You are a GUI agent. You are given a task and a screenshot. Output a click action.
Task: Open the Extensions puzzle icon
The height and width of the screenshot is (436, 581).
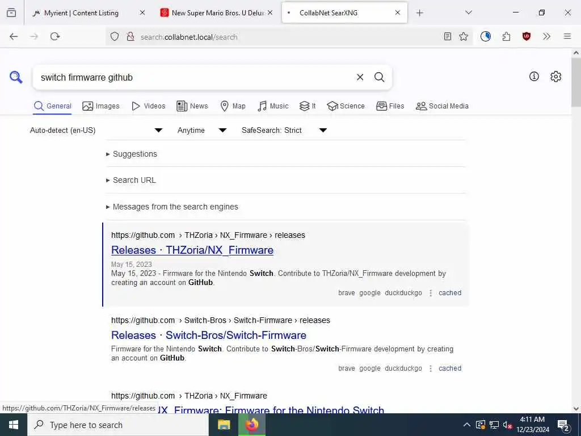pos(506,36)
